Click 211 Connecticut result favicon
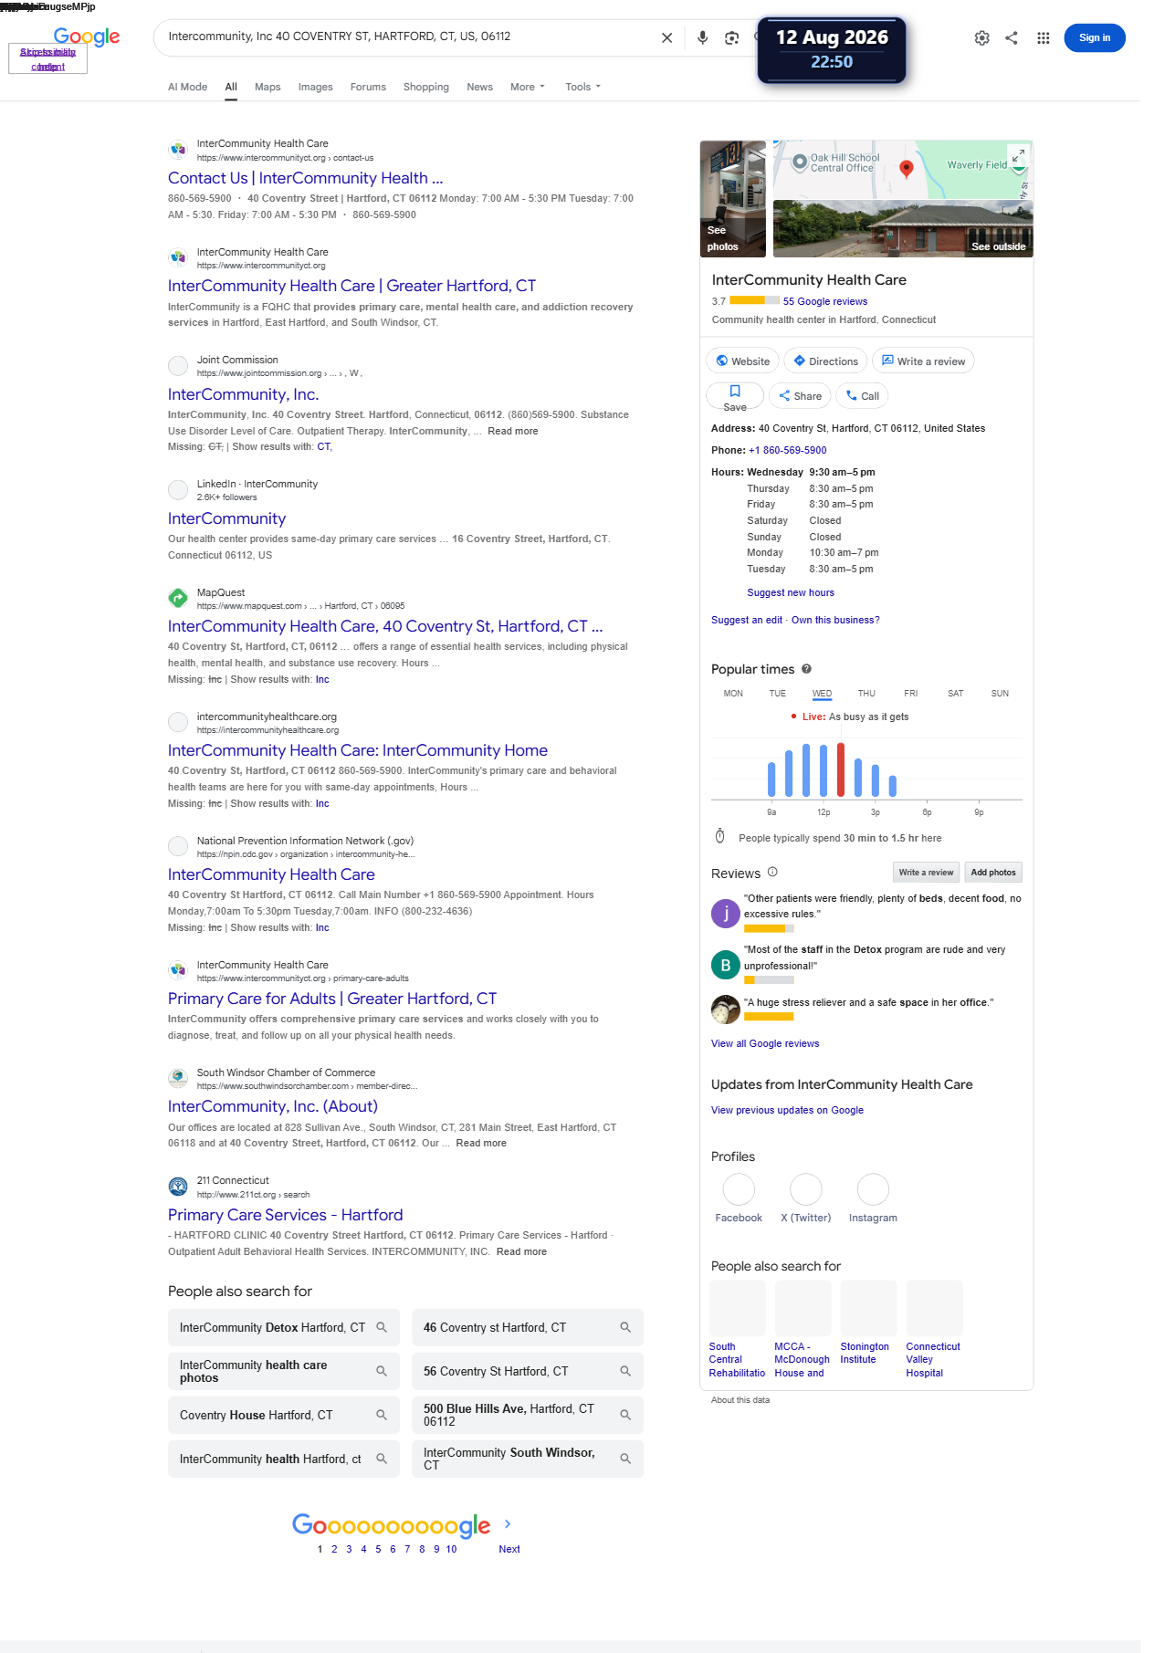Viewport: 1154px width, 1653px height. point(178,1187)
